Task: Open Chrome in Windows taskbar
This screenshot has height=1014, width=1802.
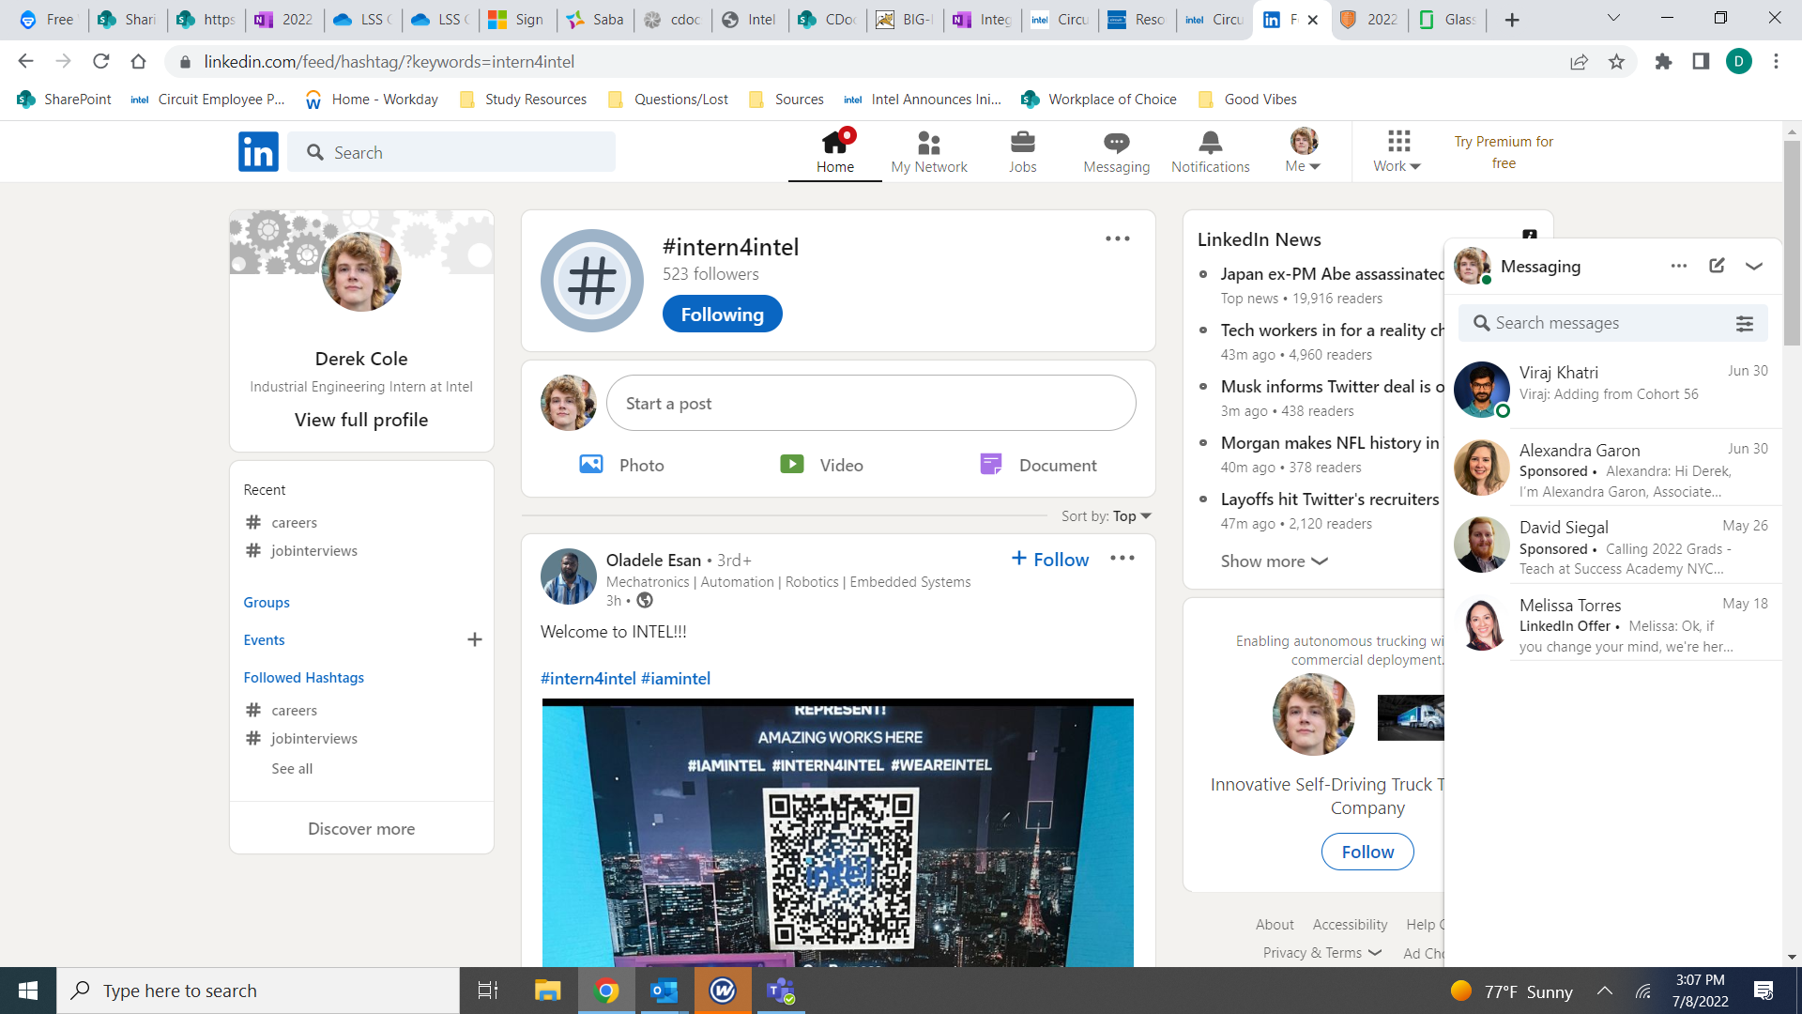Action: pyautogui.click(x=606, y=991)
